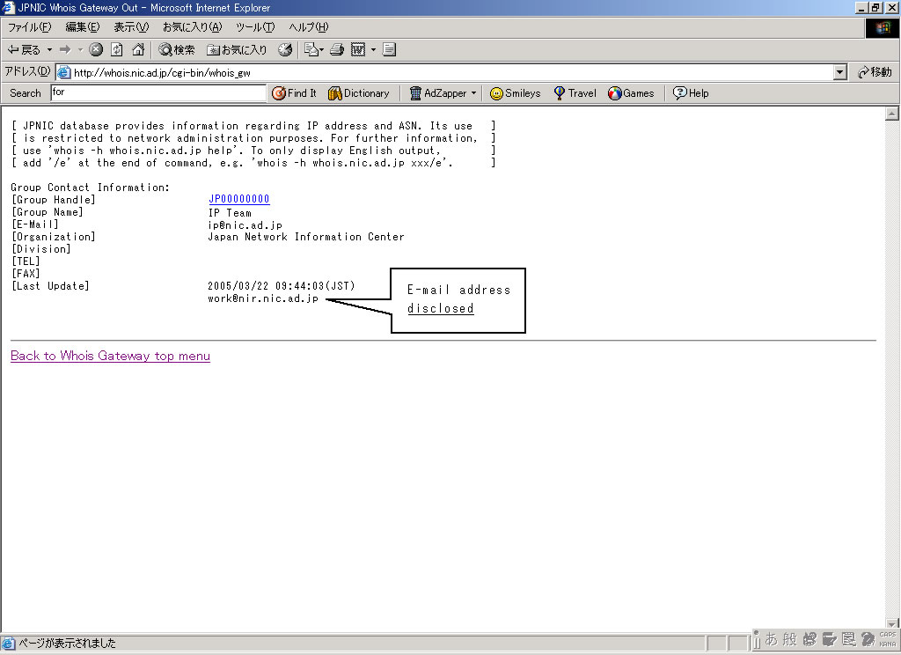Click the Search toolbar text field
901x655 pixels.
click(x=158, y=92)
